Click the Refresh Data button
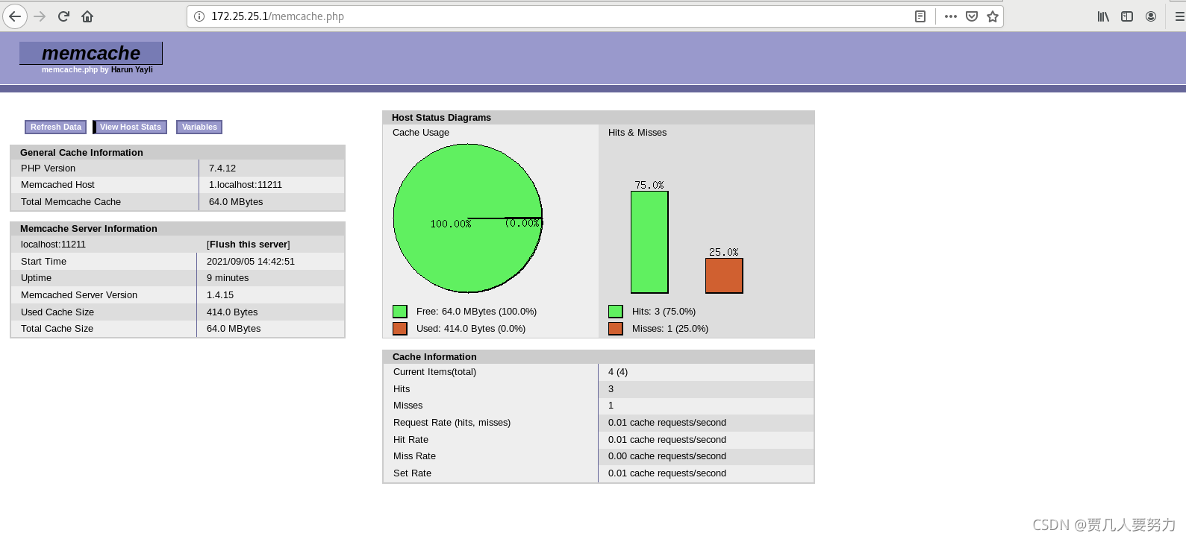The width and height of the screenshot is (1186, 539). pos(56,127)
